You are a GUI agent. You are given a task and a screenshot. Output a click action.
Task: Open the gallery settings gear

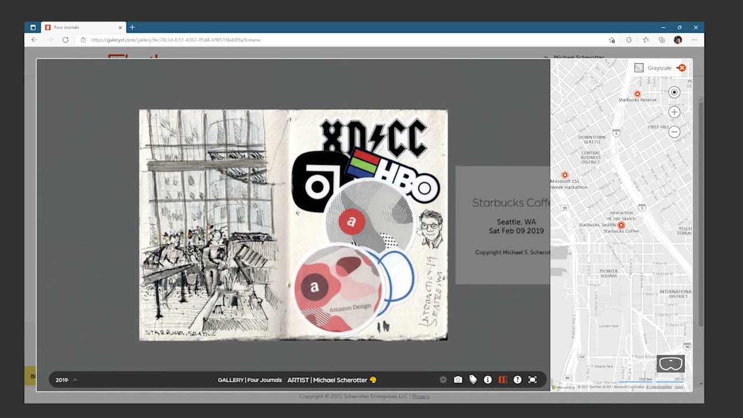[x=443, y=380]
